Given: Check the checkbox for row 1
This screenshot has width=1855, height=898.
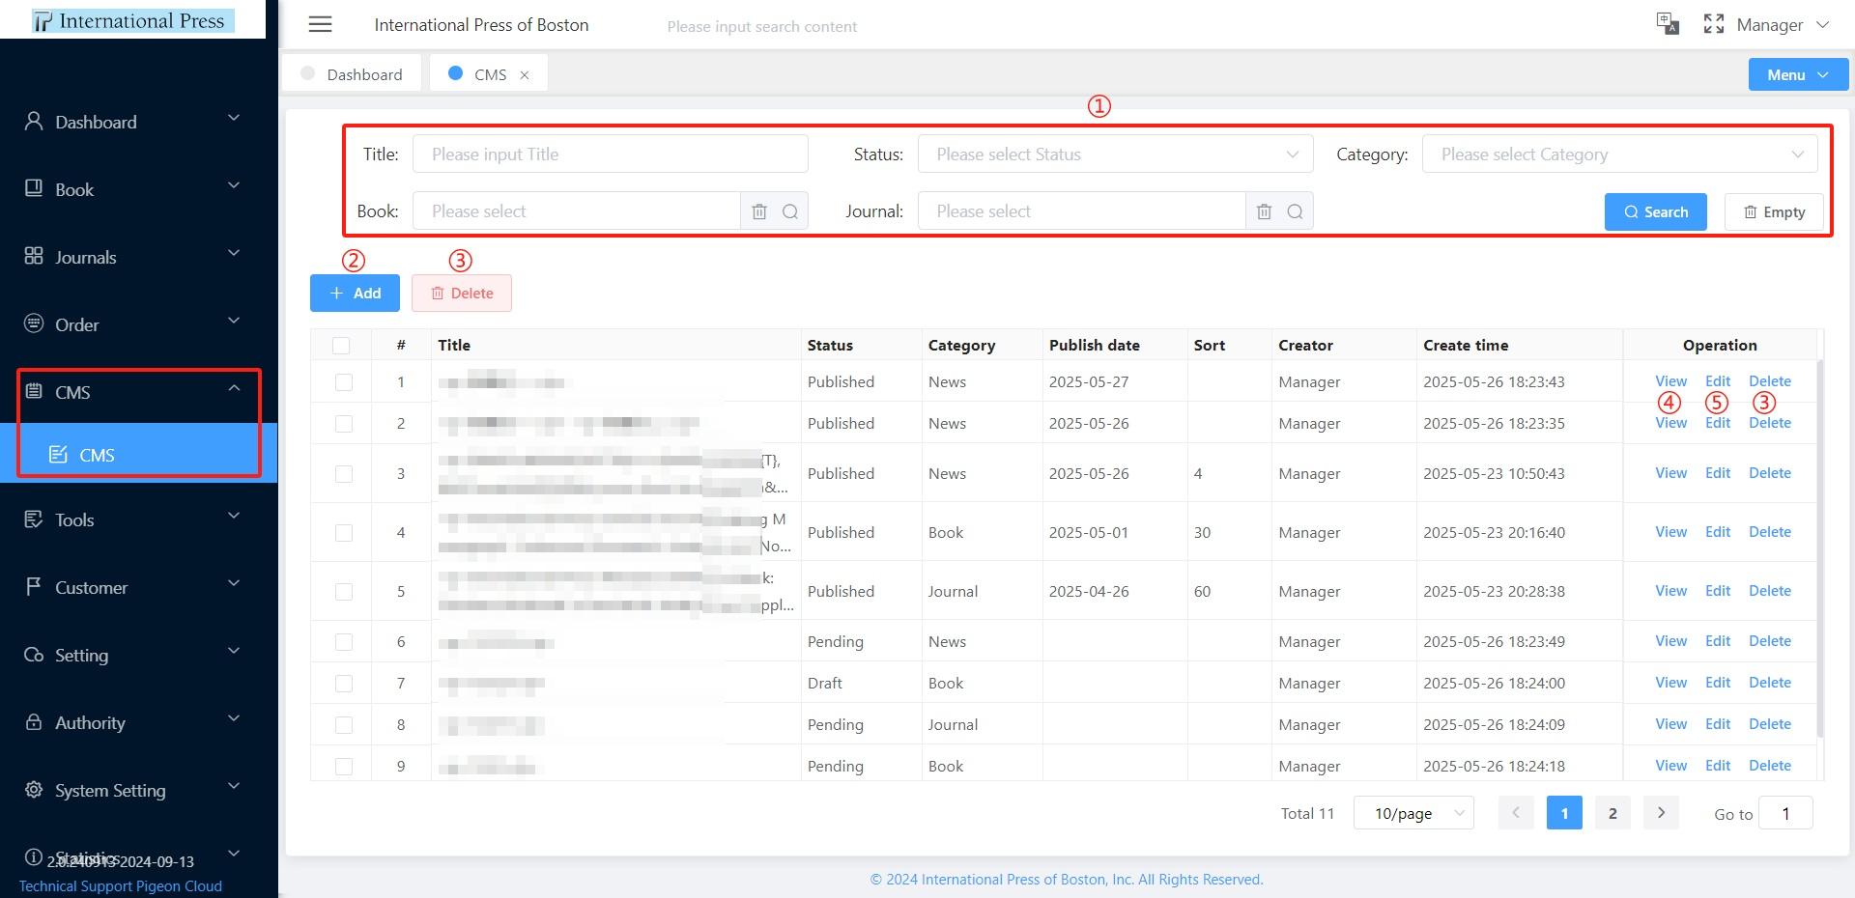Looking at the screenshot, I should (344, 382).
